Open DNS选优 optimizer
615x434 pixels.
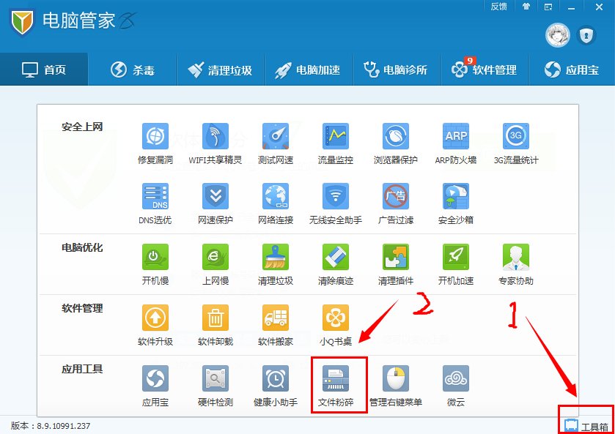[x=154, y=198]
